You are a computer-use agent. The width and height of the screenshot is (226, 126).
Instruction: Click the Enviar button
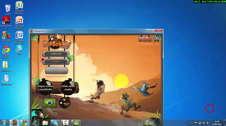tap(56, 70)
